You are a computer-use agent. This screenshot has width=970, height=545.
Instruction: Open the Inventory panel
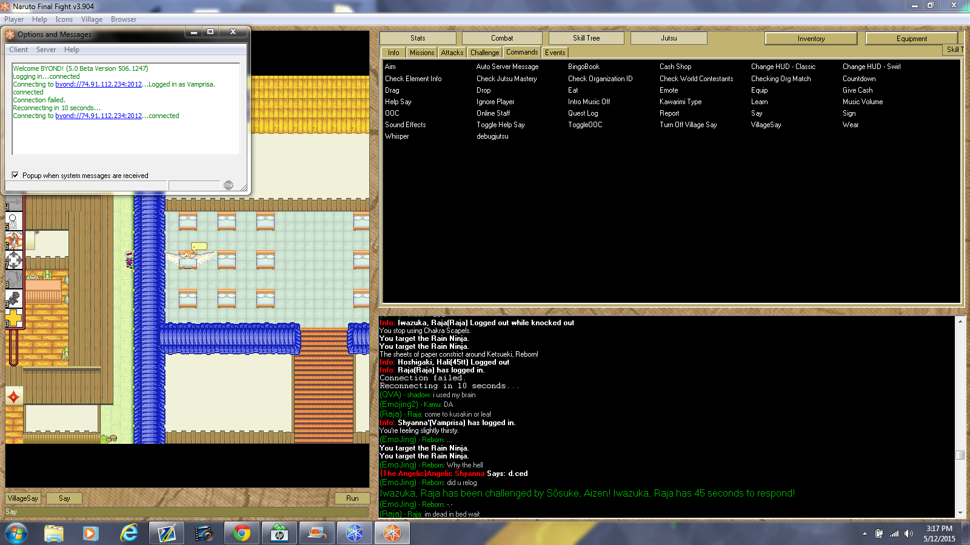811,39
